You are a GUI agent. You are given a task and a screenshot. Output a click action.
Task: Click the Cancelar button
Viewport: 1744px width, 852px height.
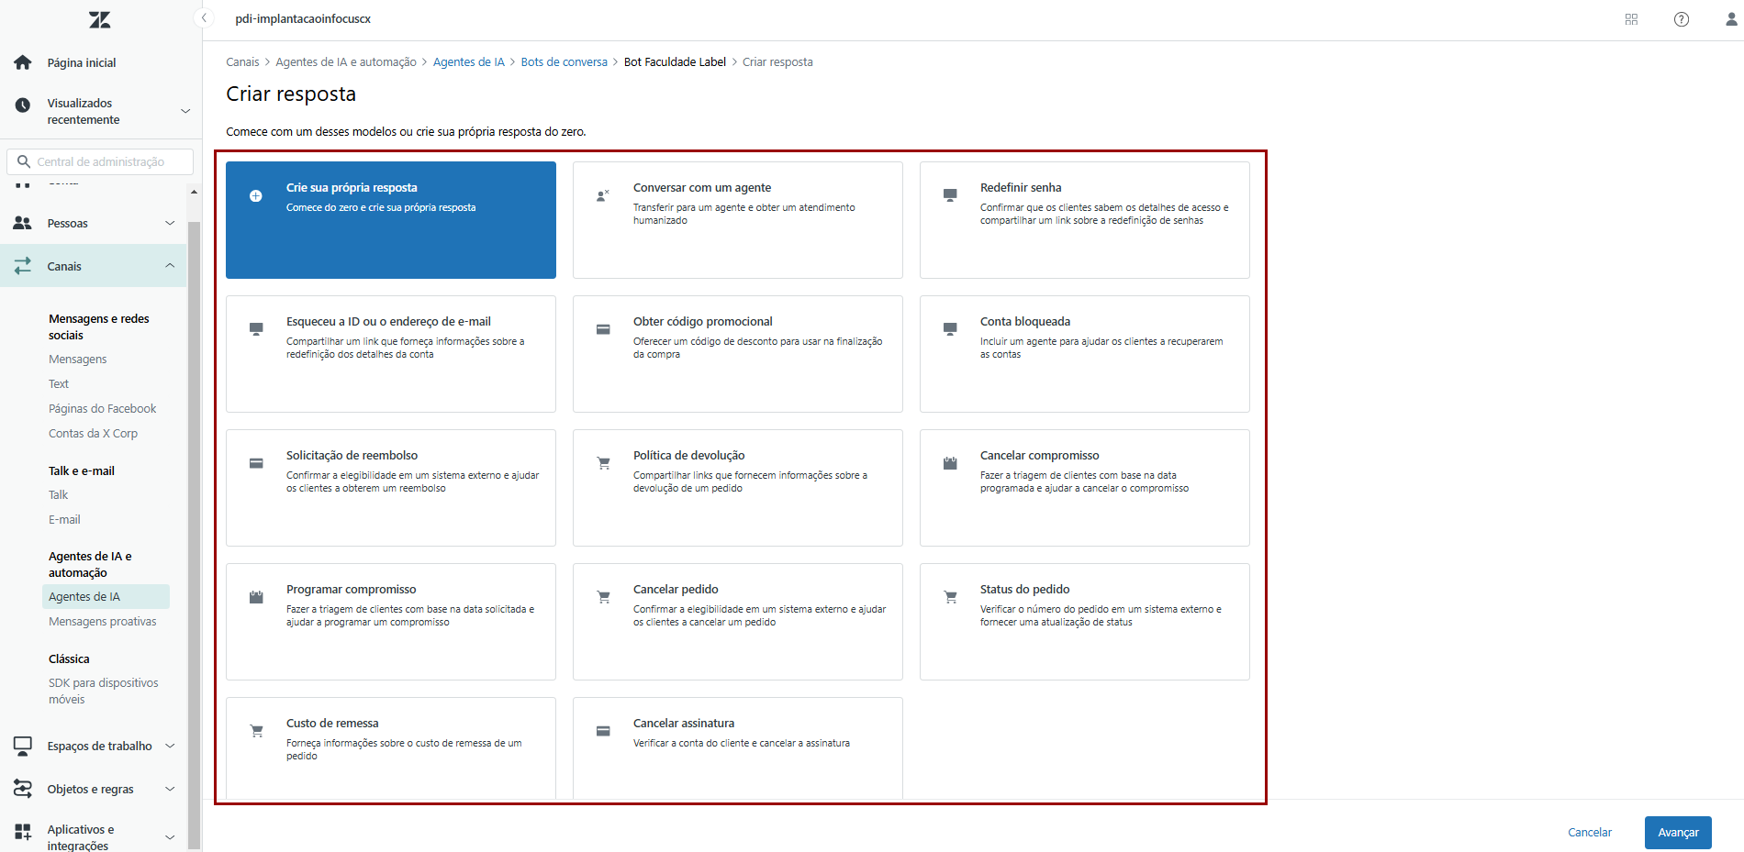tap(1589, 833)
